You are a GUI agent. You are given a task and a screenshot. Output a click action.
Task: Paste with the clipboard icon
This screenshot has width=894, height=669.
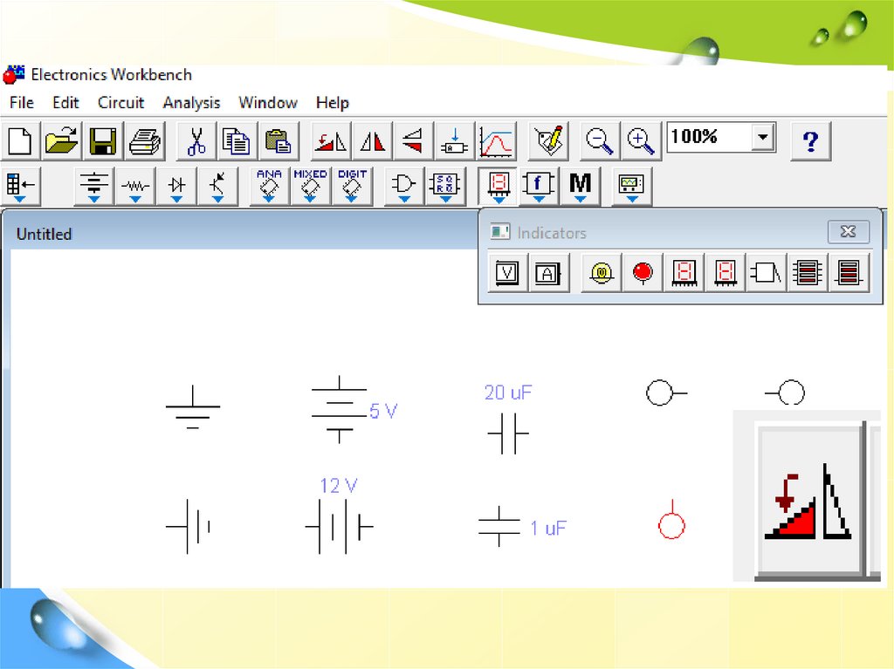point(279,140)
